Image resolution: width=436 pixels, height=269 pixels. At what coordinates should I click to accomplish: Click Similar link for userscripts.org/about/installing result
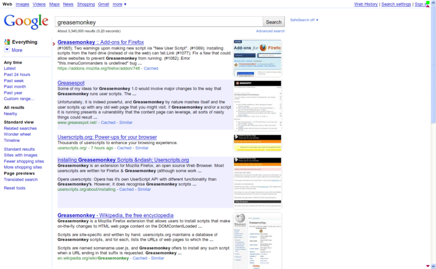tap(144, 190)
